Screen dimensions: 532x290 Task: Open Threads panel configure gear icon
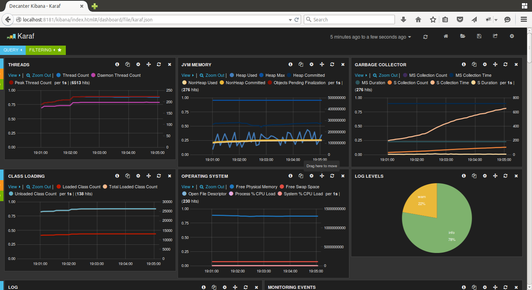pyautogui.click(x=138, y=65)
